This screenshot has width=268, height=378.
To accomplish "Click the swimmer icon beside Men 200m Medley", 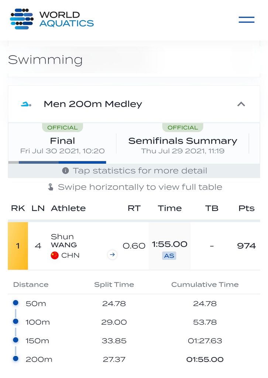I will [x=26, y=104].
